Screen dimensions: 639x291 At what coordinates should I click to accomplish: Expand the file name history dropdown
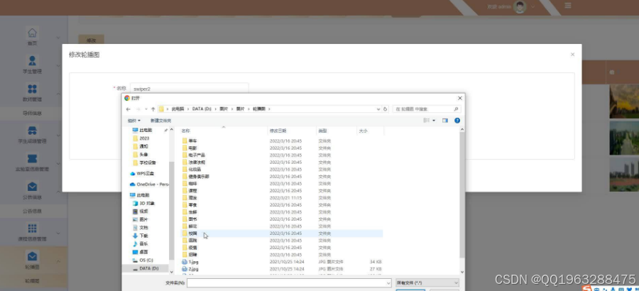point(388,282)
